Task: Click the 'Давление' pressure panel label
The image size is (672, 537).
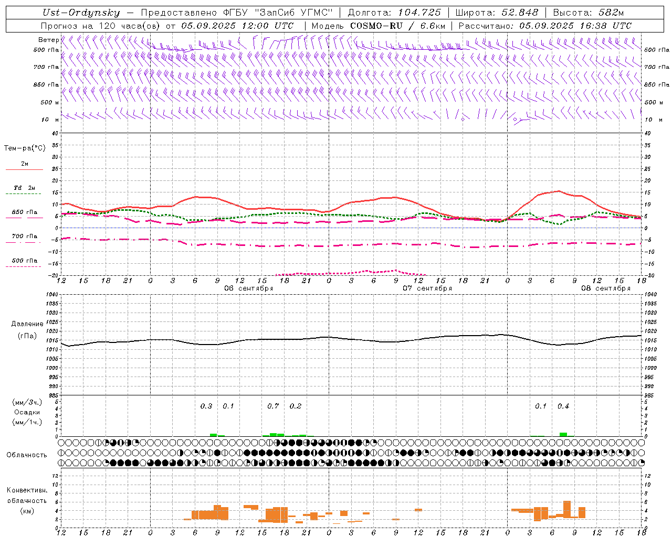Action: click(27, 324)
